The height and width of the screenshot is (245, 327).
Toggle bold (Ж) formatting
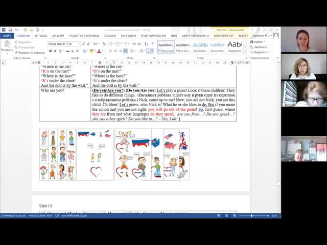click(50, 51)
